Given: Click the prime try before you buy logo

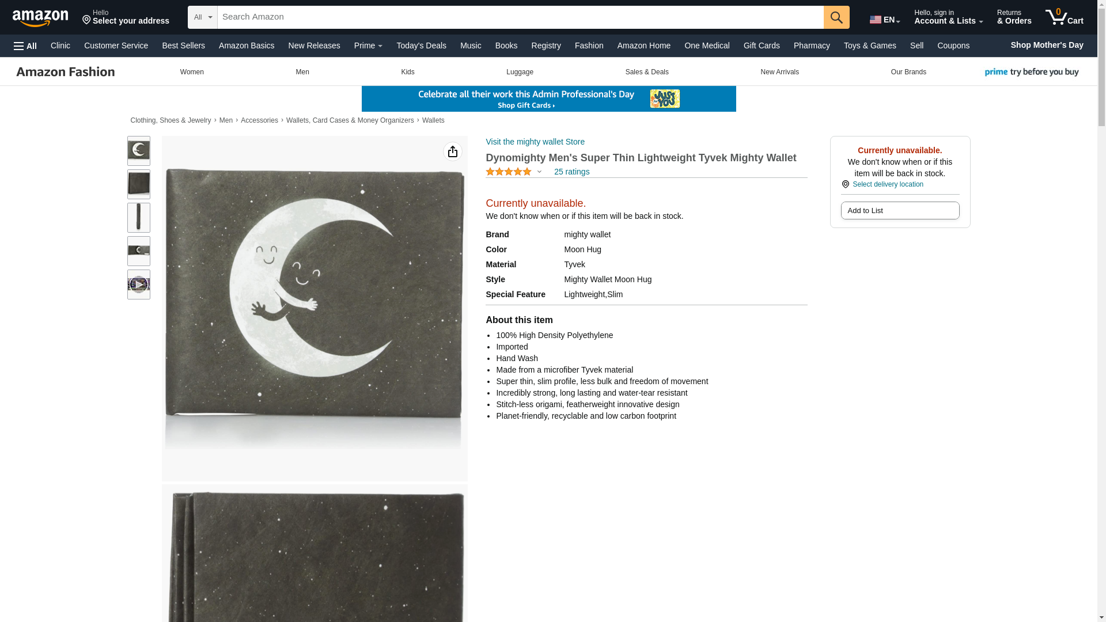Looking at the screenshot, I should click(1031, 72).
